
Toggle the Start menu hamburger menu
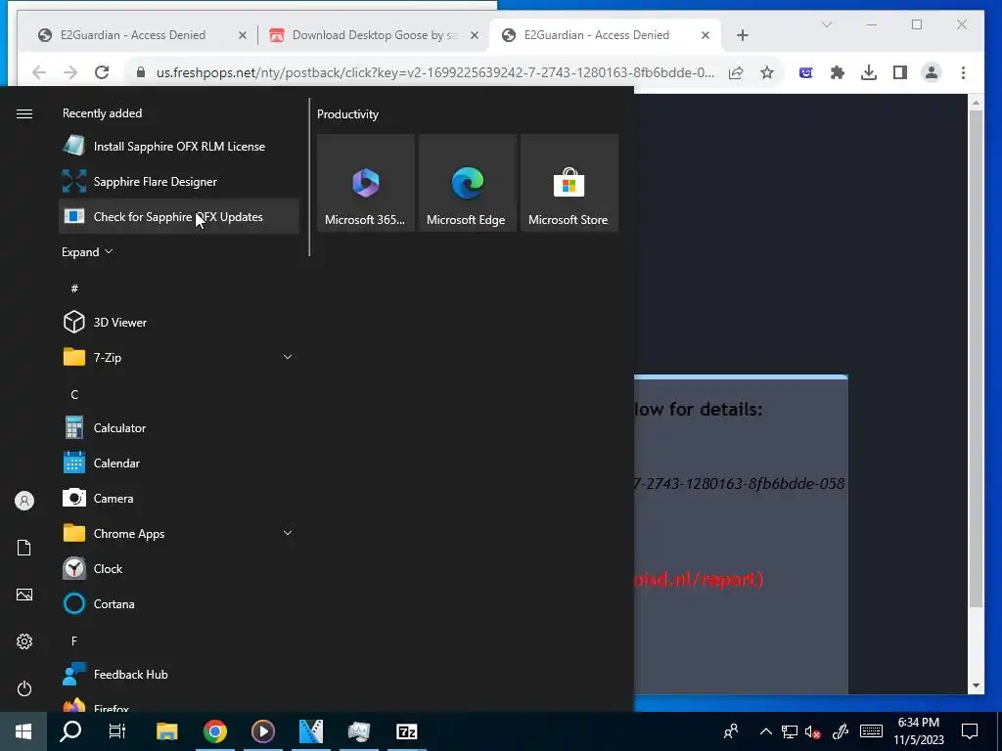[x=24, y=113]
